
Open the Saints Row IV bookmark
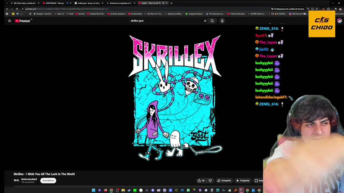coord(96,14)
